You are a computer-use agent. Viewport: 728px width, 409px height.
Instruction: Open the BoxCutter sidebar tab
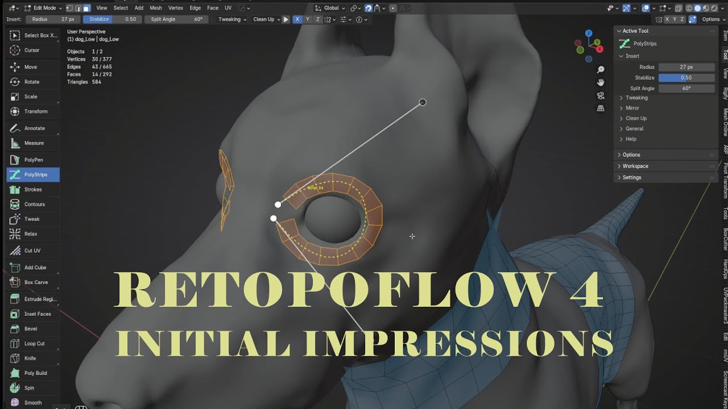click(724, 239)
